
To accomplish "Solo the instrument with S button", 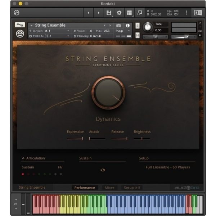I will [138, 26].
